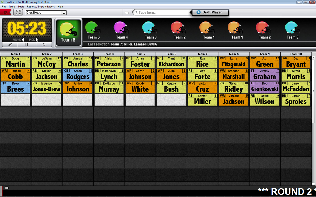The height and width of the screenshot is (197, 316).
Task: Select the Adrian Peterson player card
Action: [x=109, y=62]
